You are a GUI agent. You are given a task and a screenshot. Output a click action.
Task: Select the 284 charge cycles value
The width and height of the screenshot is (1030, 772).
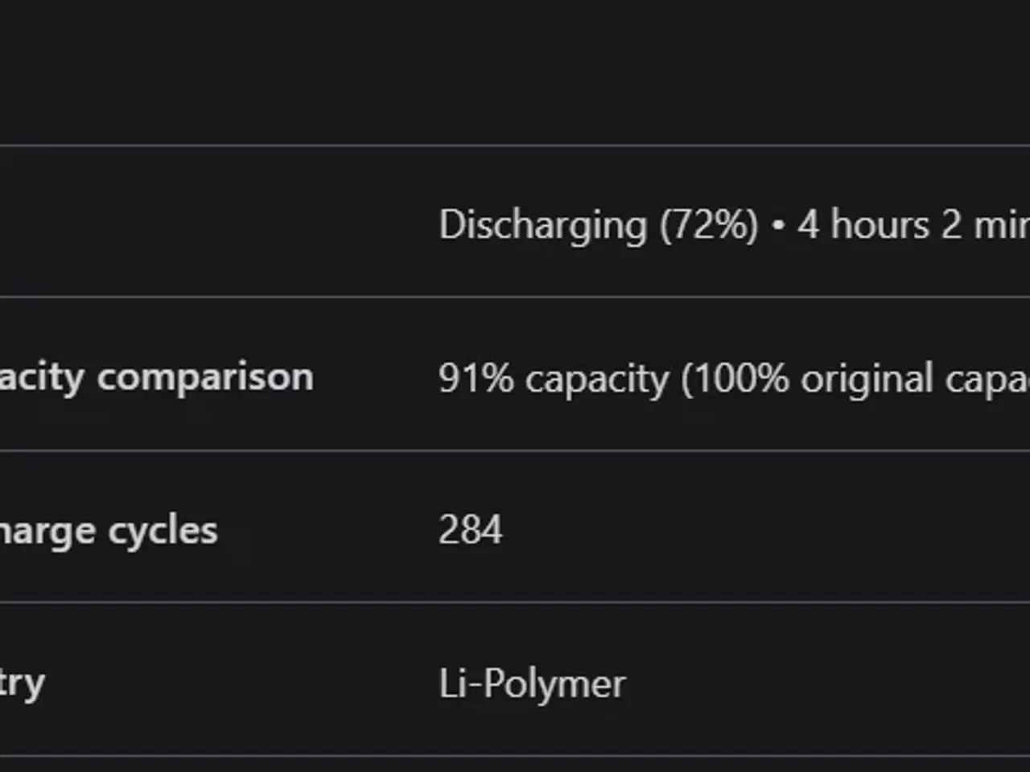point(471,530)
